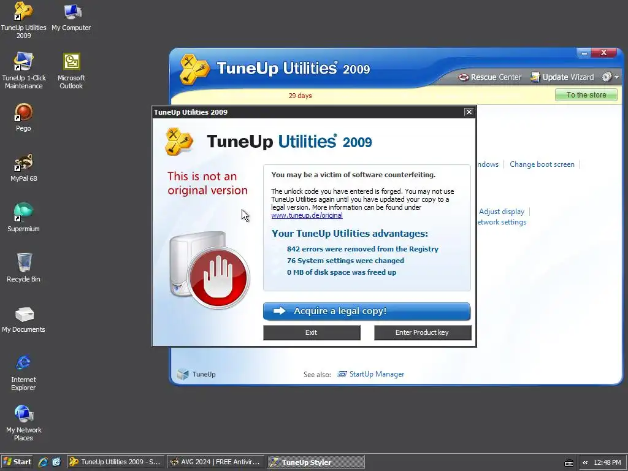Screen dimensions: 628x471
Task: Close the TuneUp Utilities 2009 dialog
Action: pyautogui.click(x=469, y=112)
